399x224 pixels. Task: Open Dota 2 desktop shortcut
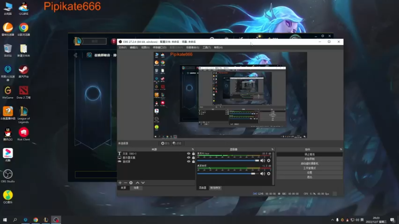coord(23,93)
